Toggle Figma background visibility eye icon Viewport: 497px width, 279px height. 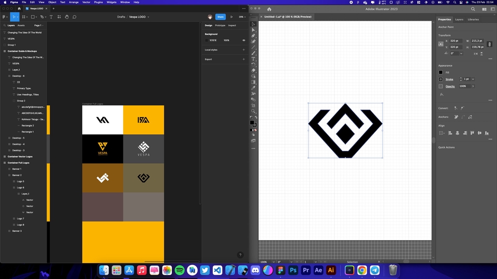pos(244,40)
